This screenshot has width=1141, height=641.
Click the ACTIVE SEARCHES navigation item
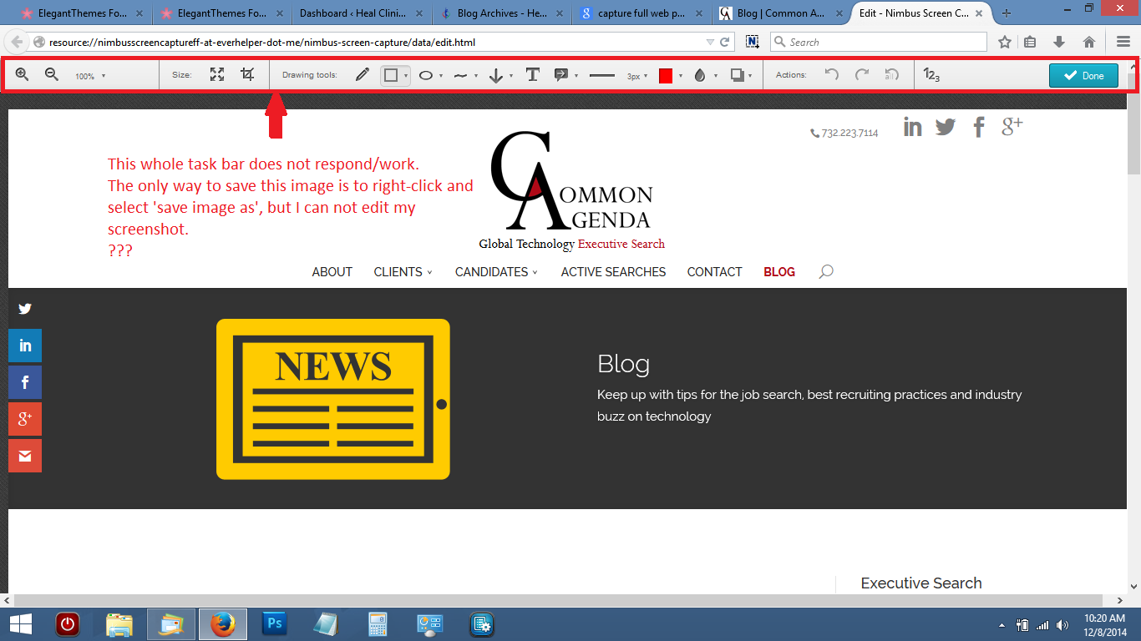tap(613, 272)
